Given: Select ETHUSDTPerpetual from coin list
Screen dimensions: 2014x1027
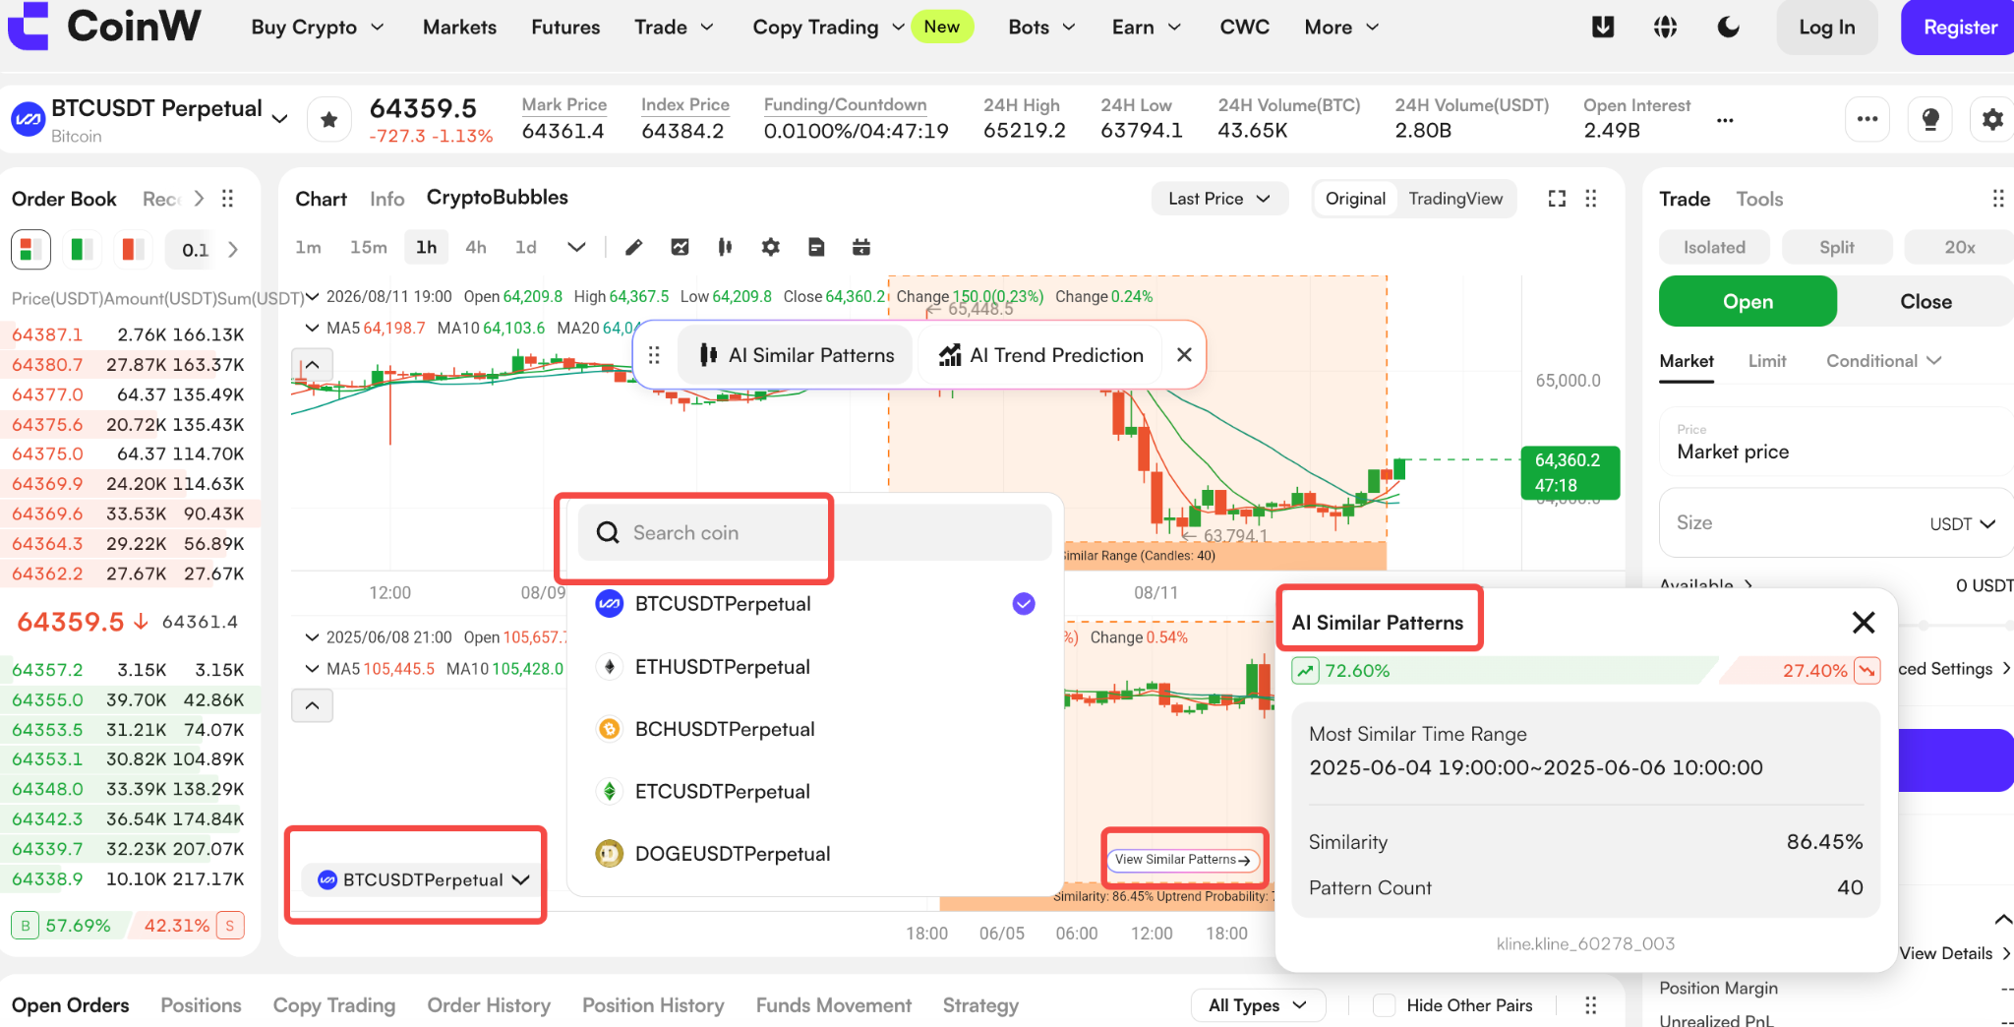Looking at the screenshot, I should pyautogui.click(x=815, y=667).
